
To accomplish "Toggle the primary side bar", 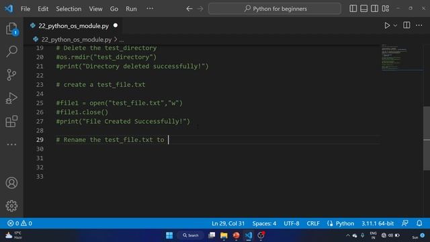I will pyautogui.click(x=353, y=9).
